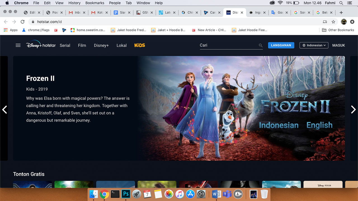Click the cast/install icon in address bar
Screen dimensions: 358x201
325,21
